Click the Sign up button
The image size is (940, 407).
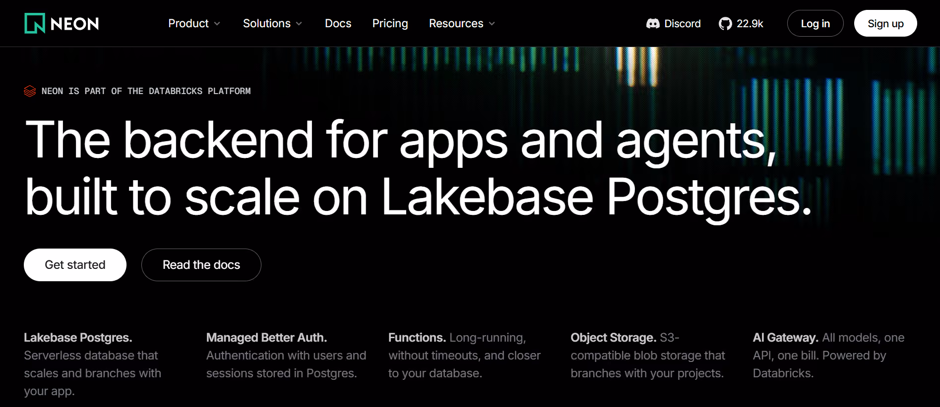pos(885,23)
